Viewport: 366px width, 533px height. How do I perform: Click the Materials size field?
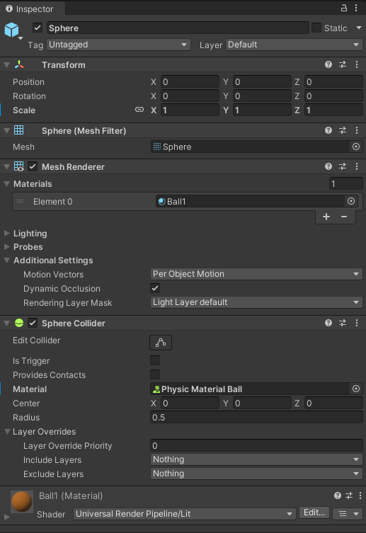point(345,183)
